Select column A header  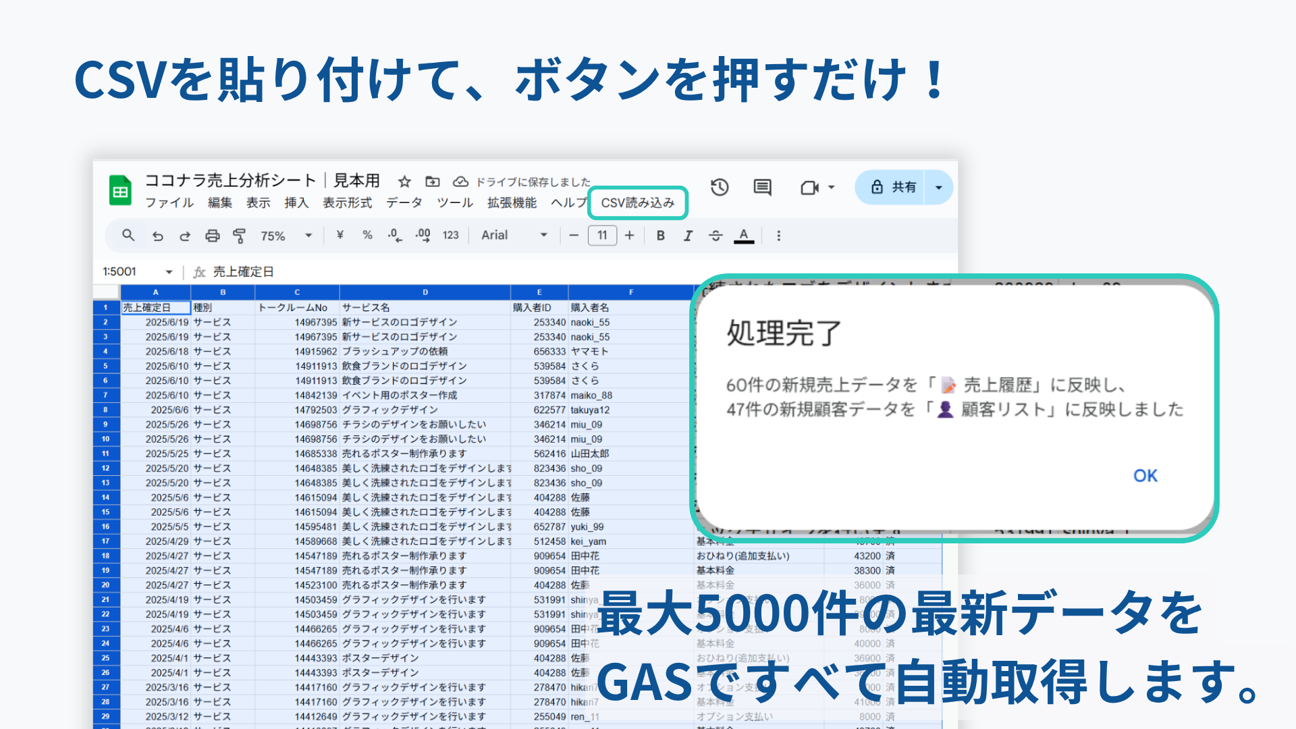[155, 292]
